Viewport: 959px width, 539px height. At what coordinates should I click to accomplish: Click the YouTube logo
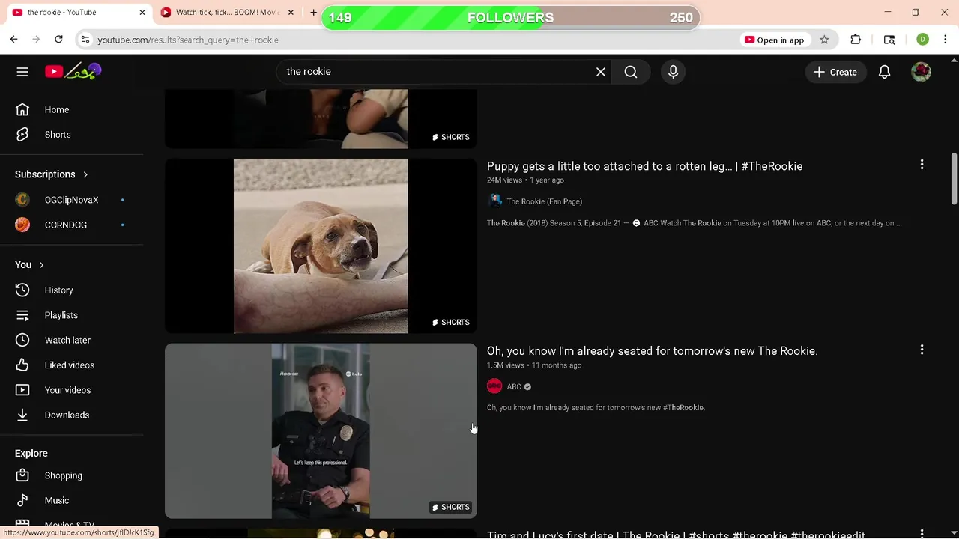[73, 72]
